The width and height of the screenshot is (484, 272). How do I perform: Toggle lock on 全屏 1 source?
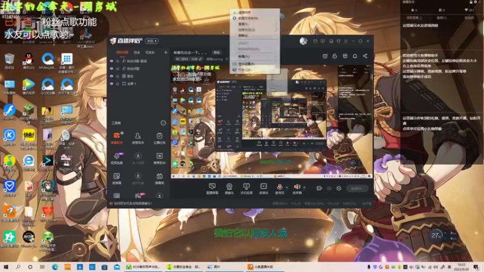tap(117, 83)
